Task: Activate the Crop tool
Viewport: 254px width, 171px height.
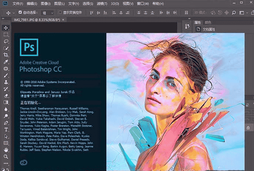Action: [6, 55]
